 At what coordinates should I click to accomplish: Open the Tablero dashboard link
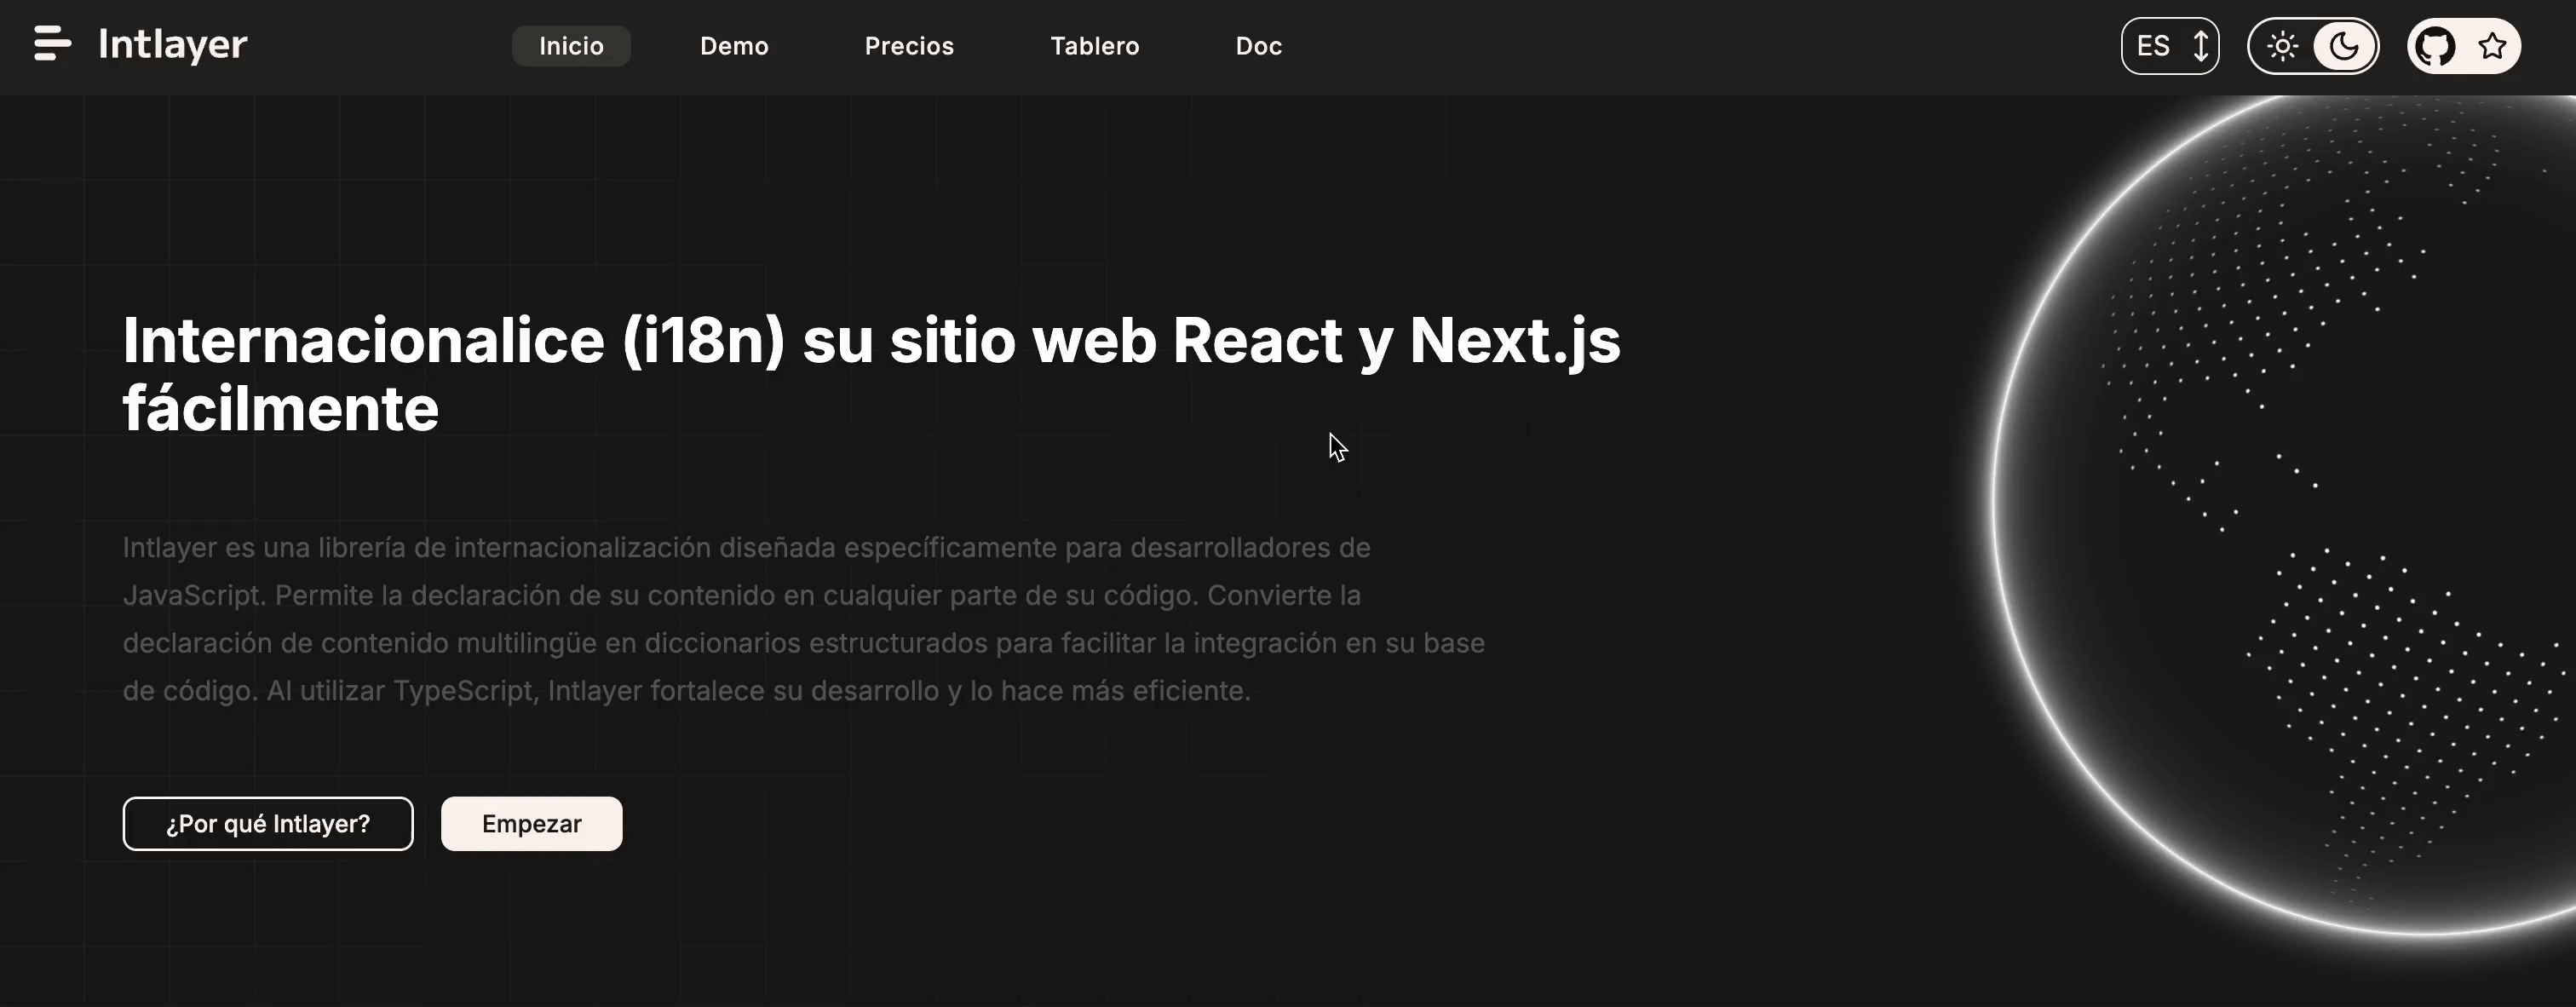click(x=1094, y=46)
